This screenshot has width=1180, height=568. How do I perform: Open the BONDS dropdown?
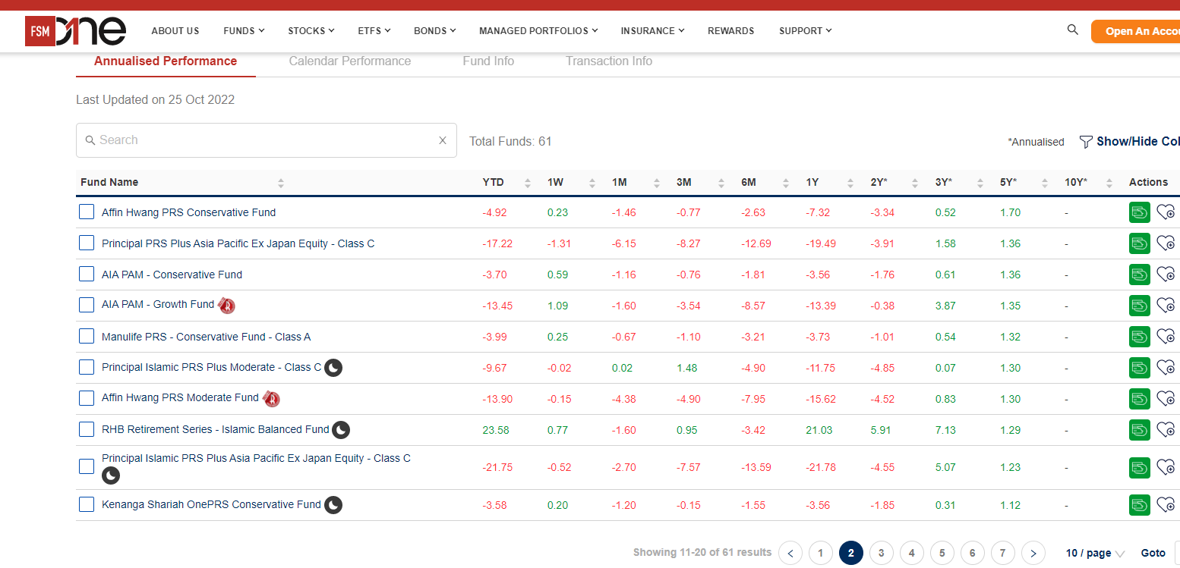(x=435, y=31)
